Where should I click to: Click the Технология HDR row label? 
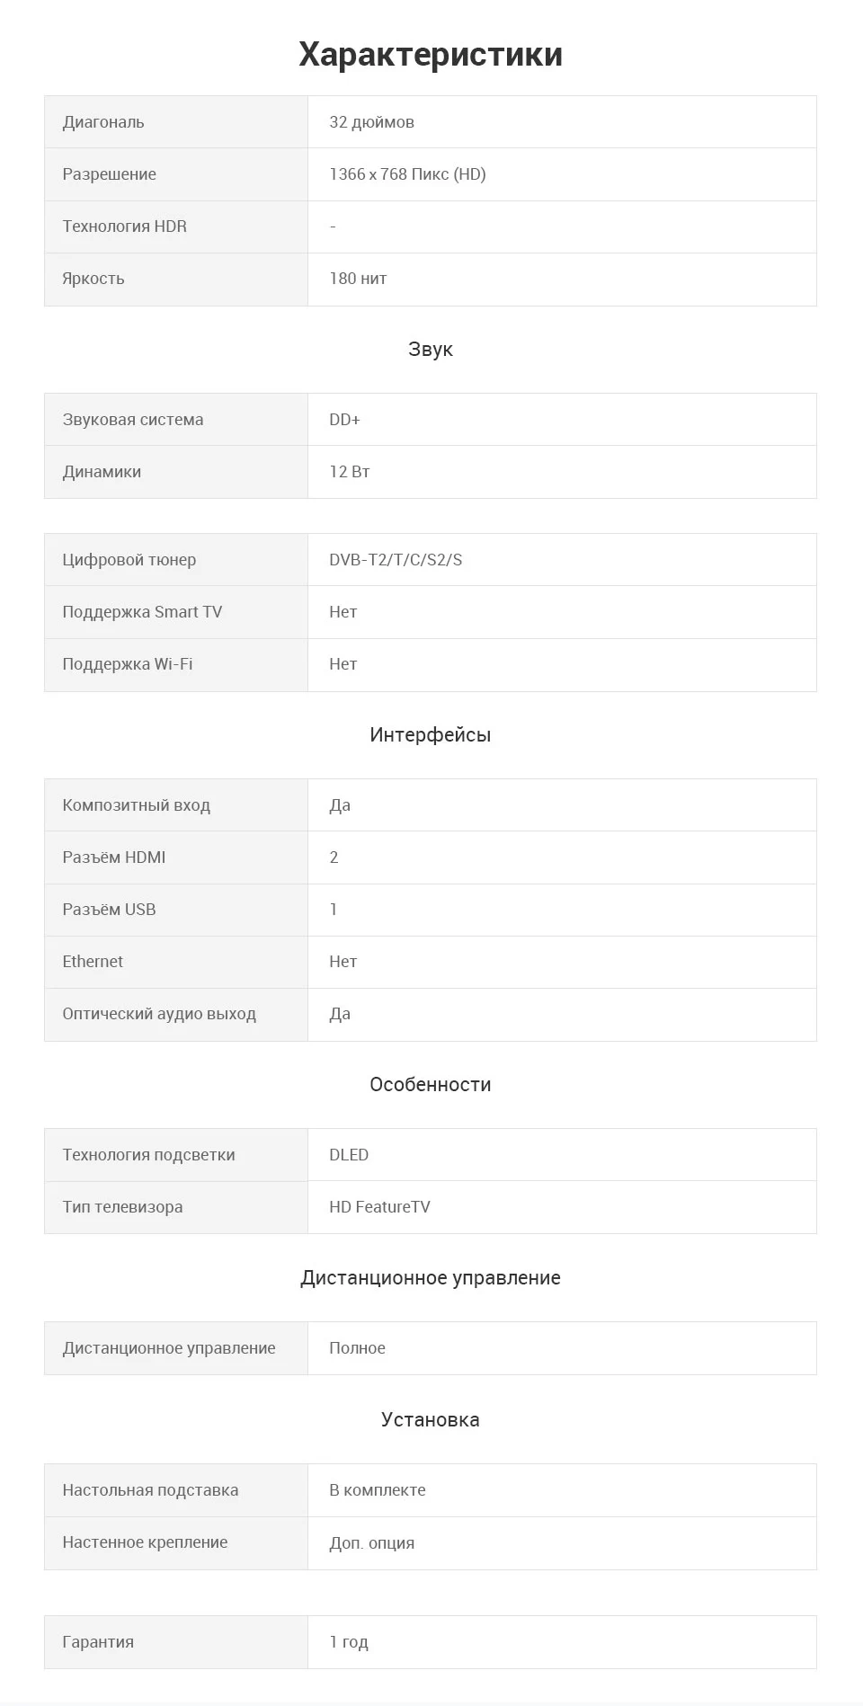[125, 227]
